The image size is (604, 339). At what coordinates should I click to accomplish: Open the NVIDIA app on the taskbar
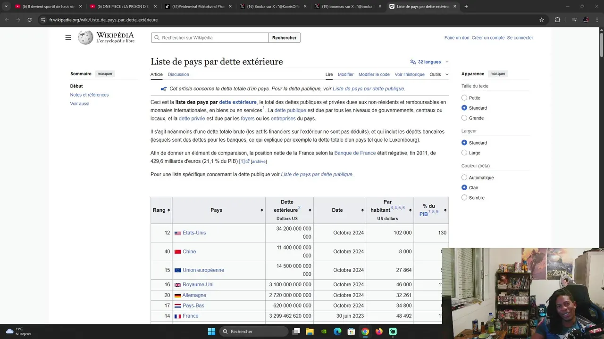click(324, 331)
